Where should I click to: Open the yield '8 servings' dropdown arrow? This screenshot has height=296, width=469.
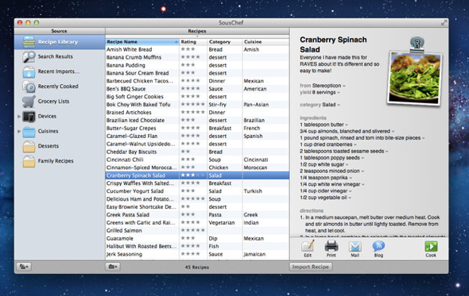click(x=339, y=93)
